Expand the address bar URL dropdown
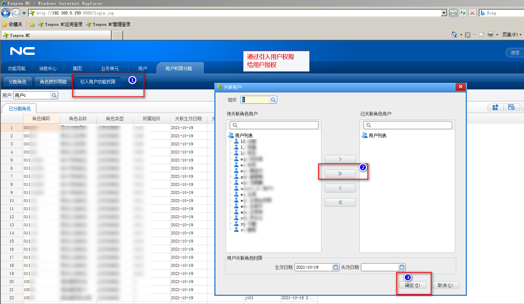Viewport: 524px width, 304px height. click(444, 13)
